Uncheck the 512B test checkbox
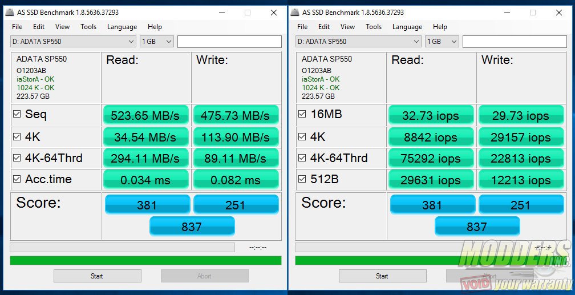575x295 pixels. (x=302, y=179)
